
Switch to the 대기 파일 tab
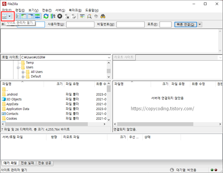click(x=10, y=163)
